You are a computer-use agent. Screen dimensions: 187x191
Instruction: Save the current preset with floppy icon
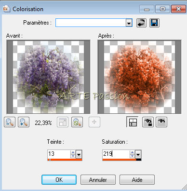pyautogui.click(x=154, y=23)
